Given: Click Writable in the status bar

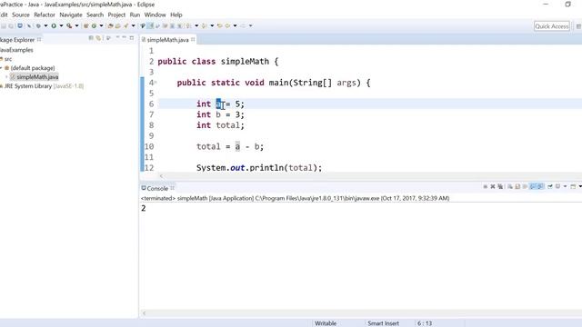Looking at the screenshot, I should (326, 323).
